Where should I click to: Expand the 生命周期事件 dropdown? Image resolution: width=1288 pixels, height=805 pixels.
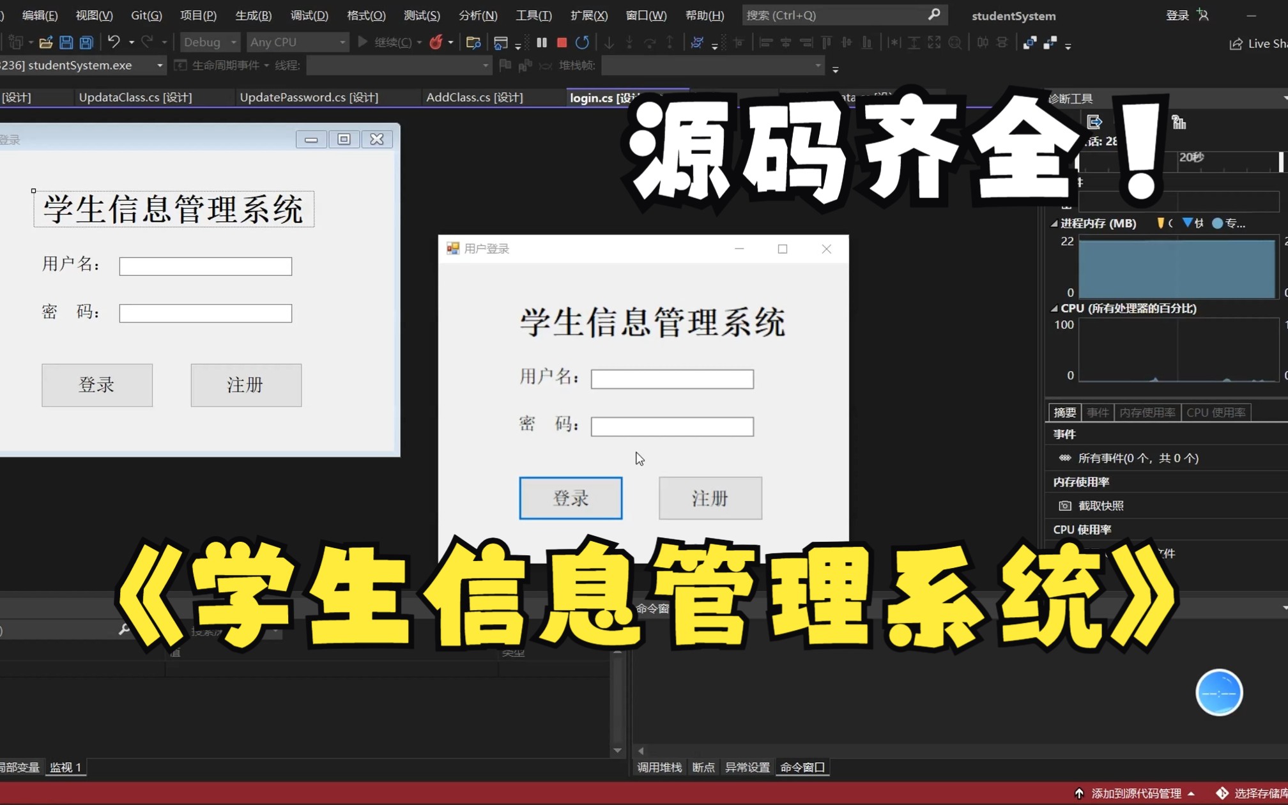coord(266,65)
